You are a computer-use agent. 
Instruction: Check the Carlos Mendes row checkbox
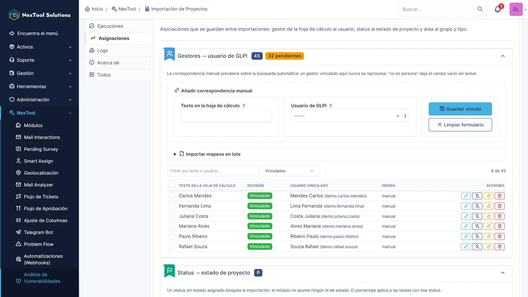point(172,196)
